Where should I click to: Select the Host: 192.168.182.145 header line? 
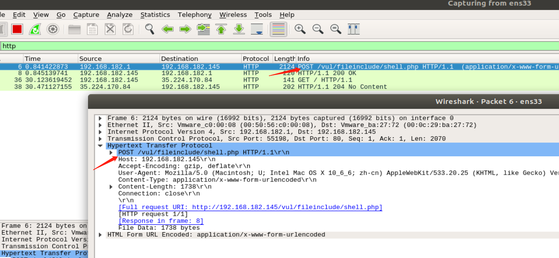point(167,159)
